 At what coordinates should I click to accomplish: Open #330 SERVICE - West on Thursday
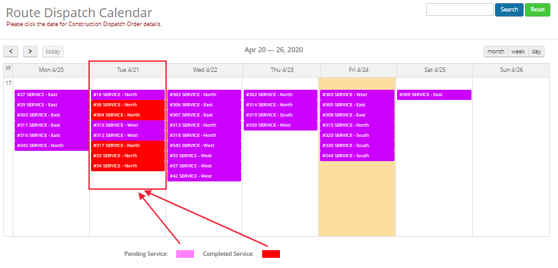(281, 125)
